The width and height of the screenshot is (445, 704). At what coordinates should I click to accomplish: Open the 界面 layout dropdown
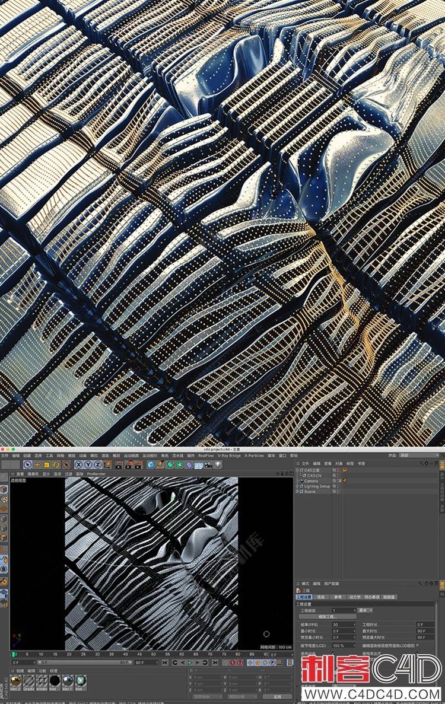coord(419,455)
